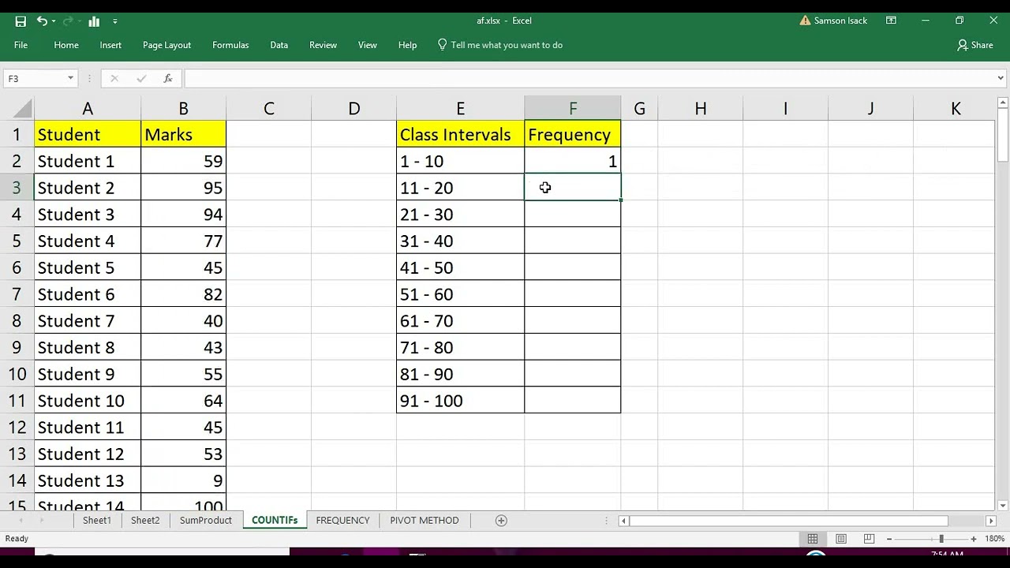The width and height of the screenshot is (1010, 568).
Task: Open the Review ribbon tab
Action: click(323, 45)
